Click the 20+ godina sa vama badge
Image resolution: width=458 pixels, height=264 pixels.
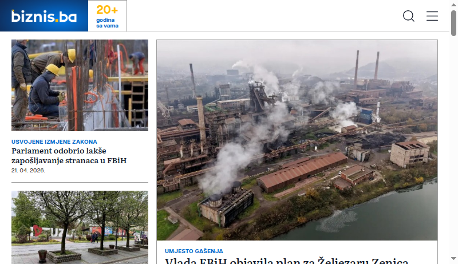[x=108, y=16]
